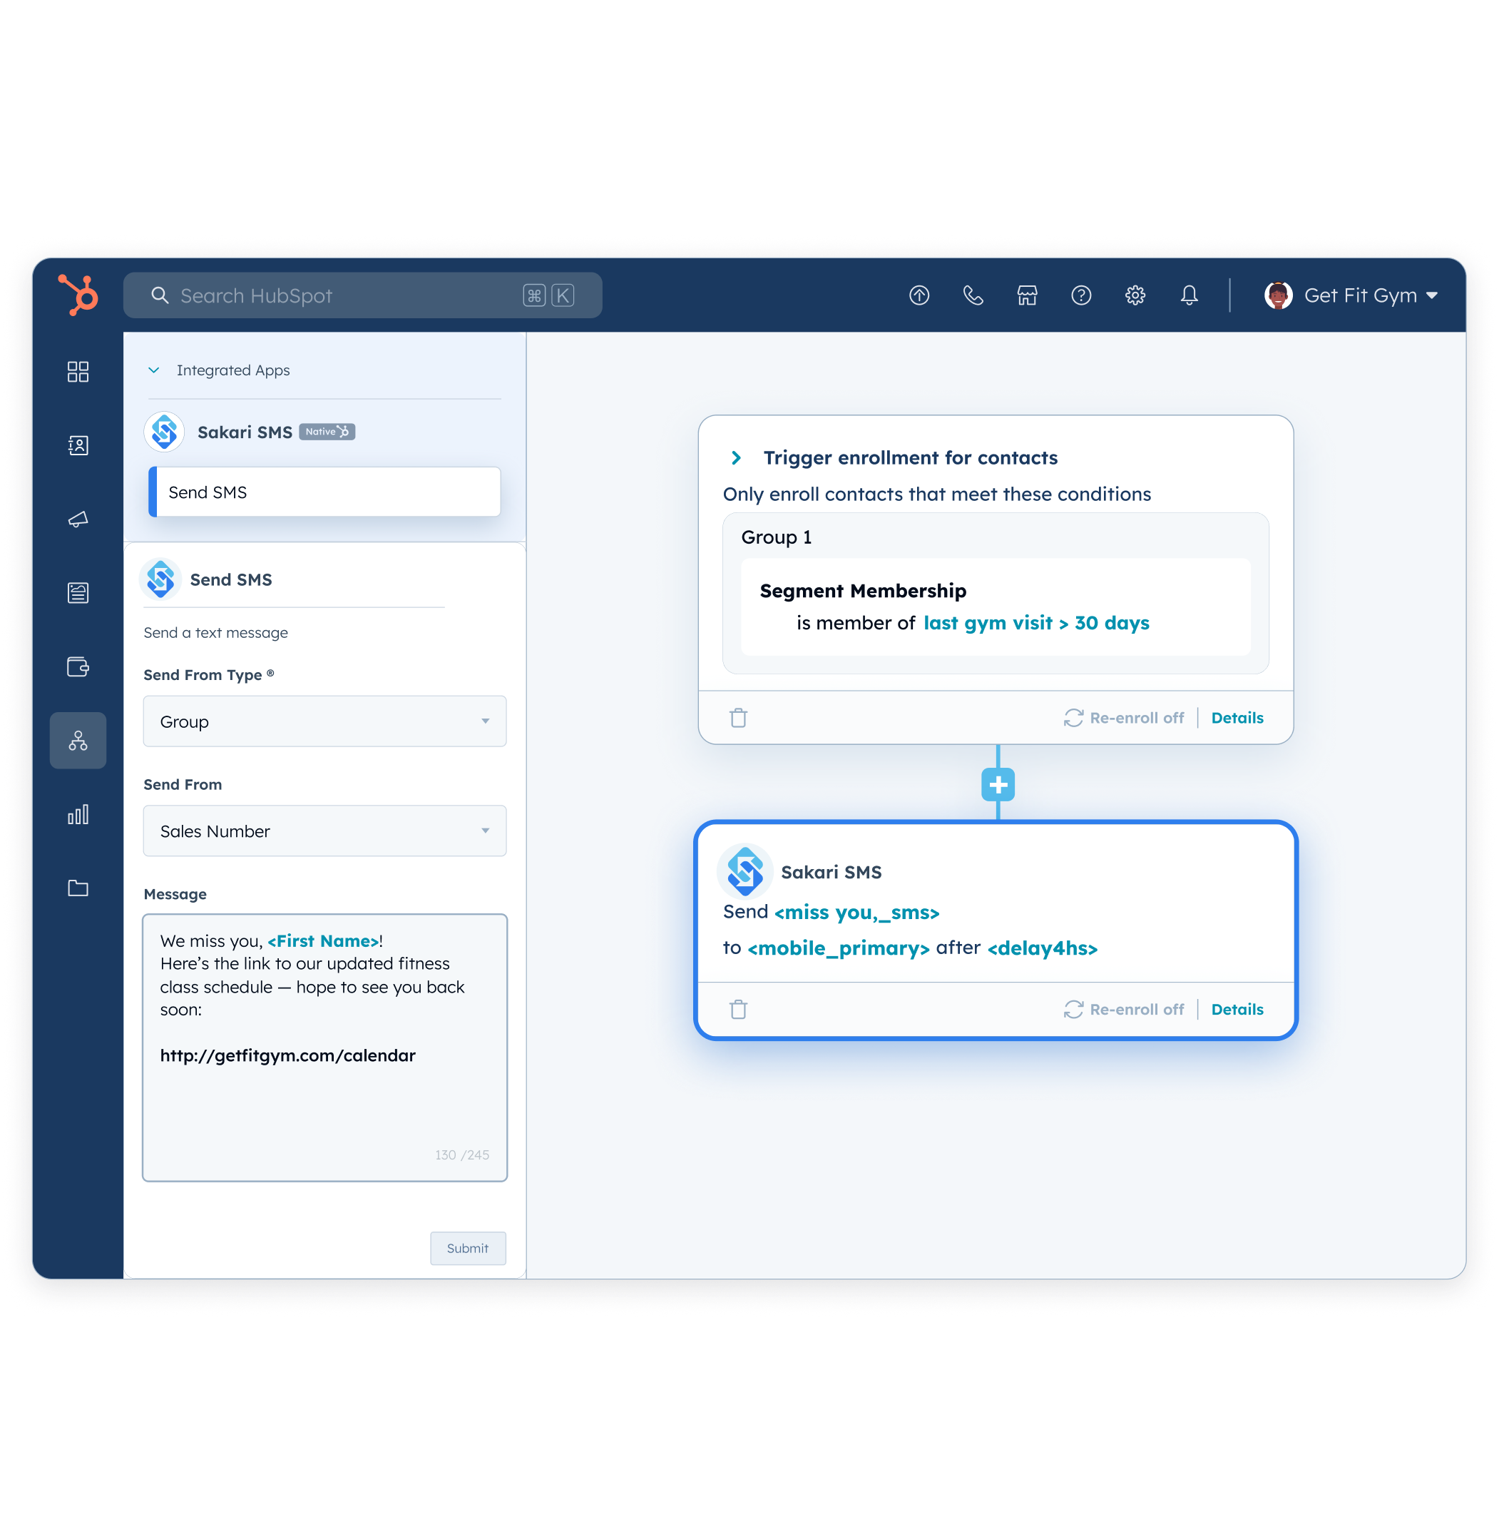Click the Sakari SMS logo on the workflow node

(x=745, y=871)
